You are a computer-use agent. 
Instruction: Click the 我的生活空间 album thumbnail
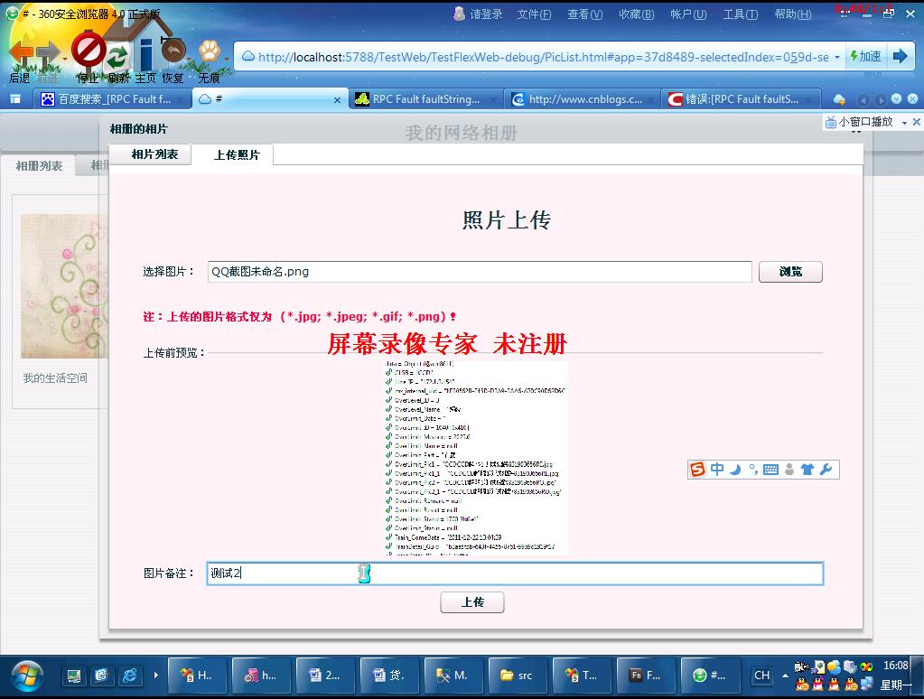point(64,286)
